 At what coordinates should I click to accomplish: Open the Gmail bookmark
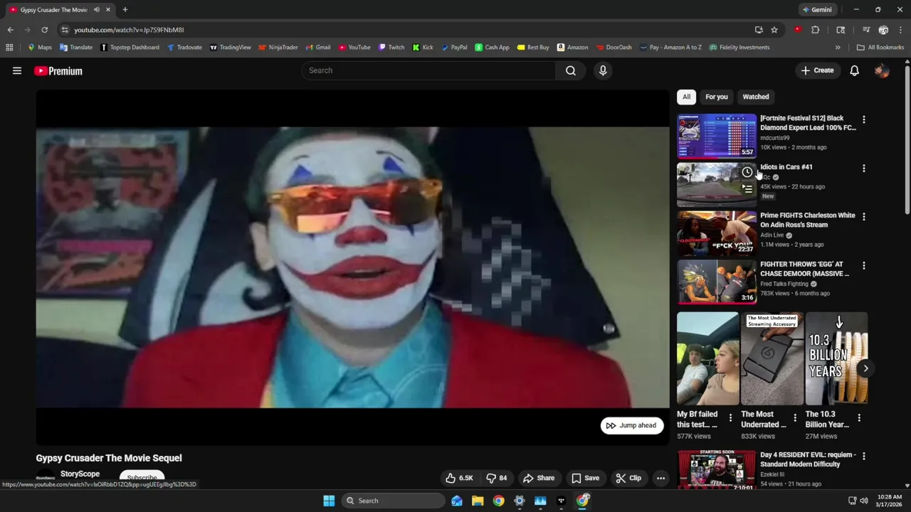pos(318,48)
